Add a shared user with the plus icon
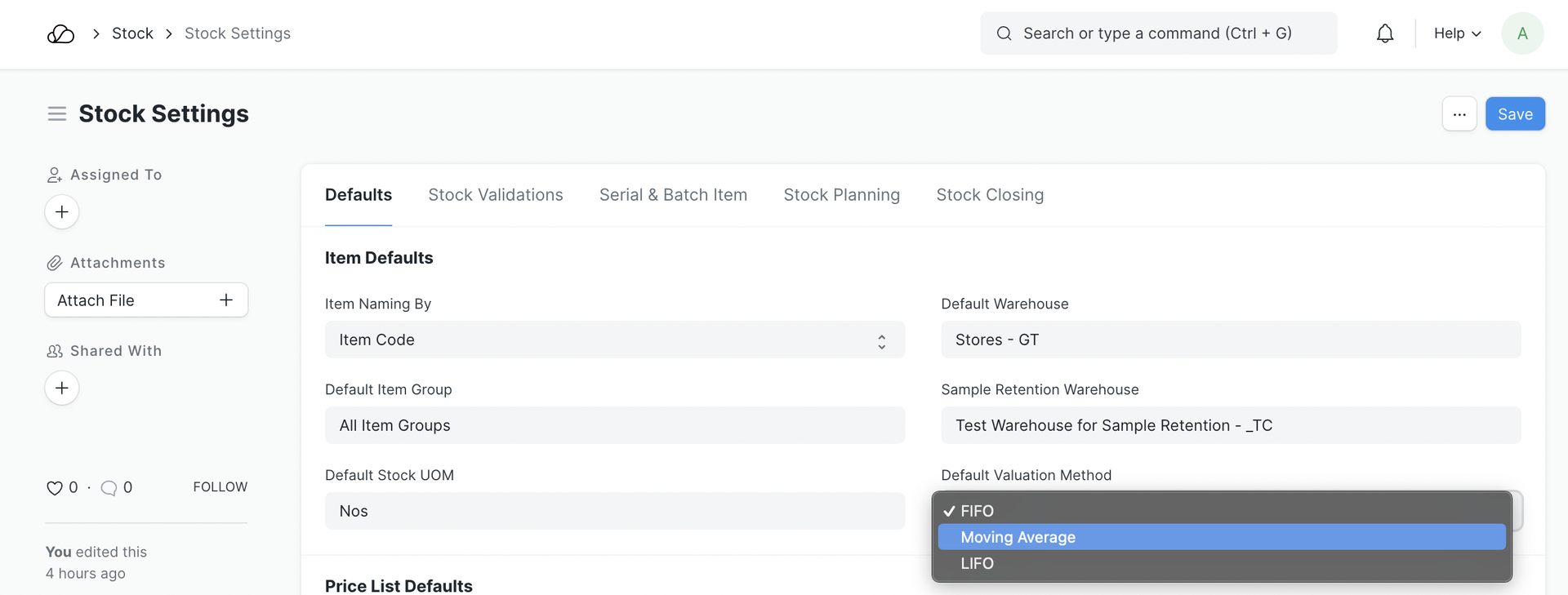Viewport: 1568px width, 595px height. coord(62,388)
